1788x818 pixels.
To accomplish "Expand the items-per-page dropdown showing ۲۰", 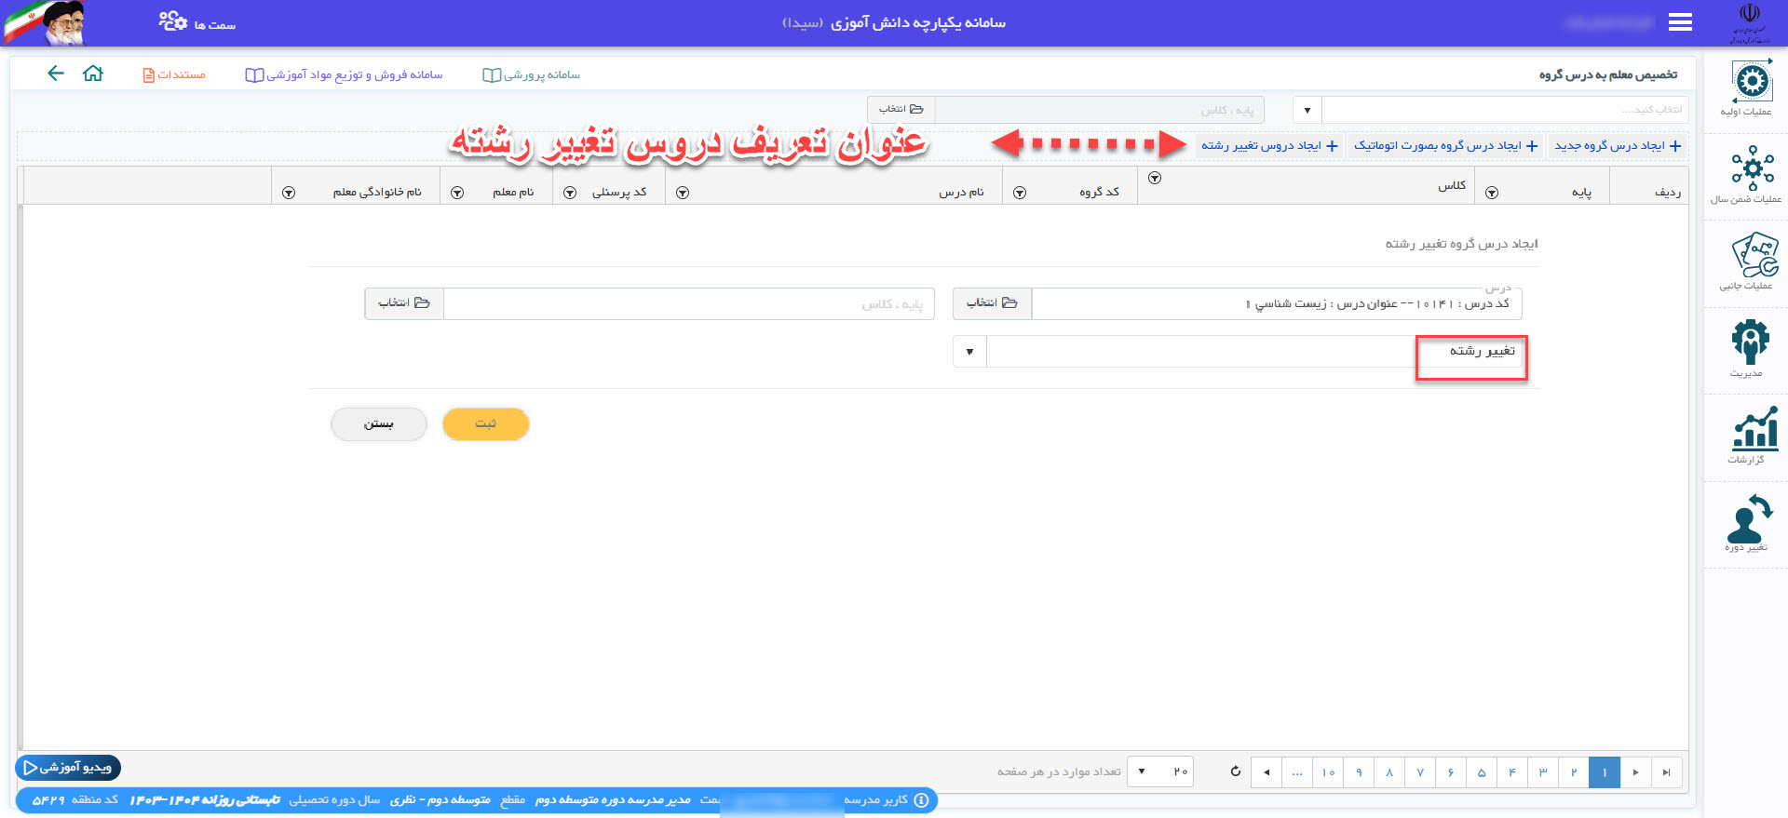I will click(1143, 771).
